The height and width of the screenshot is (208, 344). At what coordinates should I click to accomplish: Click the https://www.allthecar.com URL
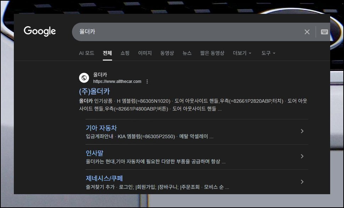coord(117,81)
